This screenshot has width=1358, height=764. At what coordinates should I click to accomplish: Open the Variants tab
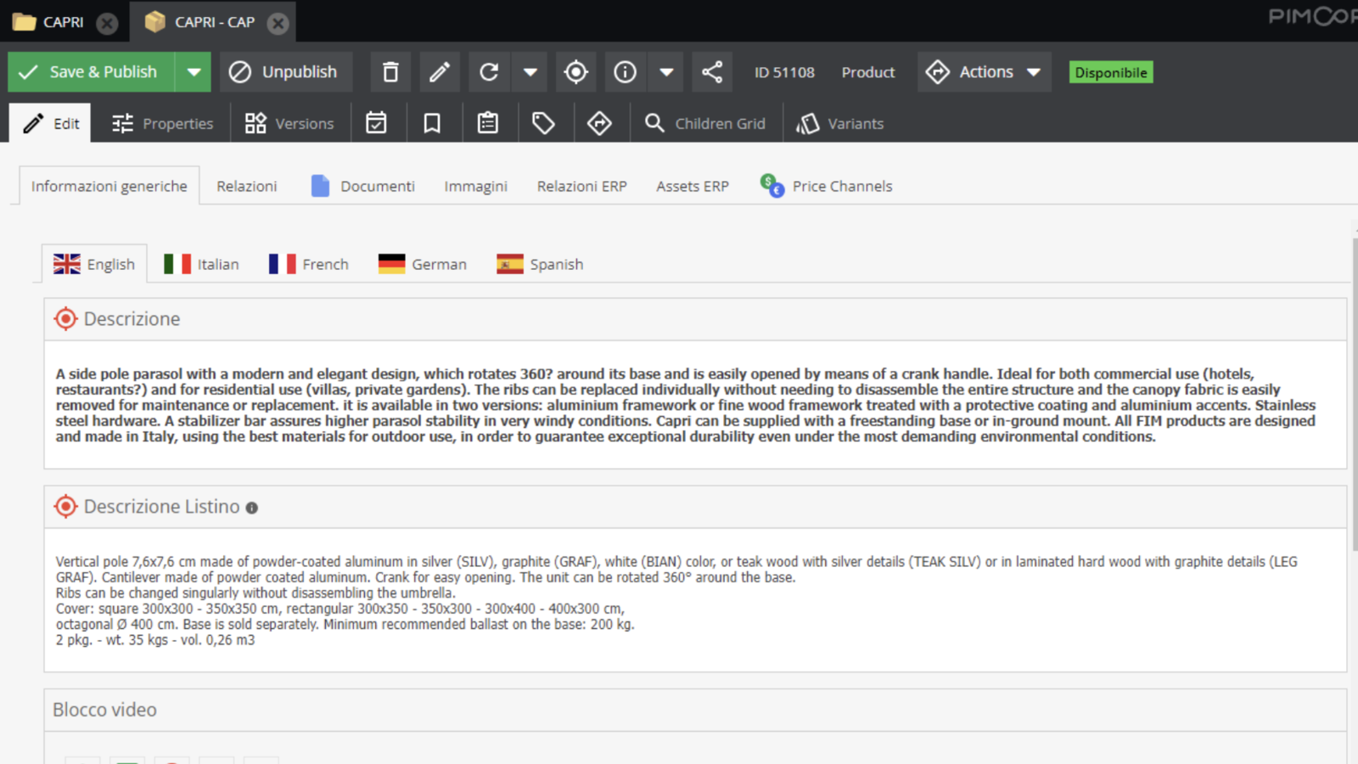(x=839, y=123)
